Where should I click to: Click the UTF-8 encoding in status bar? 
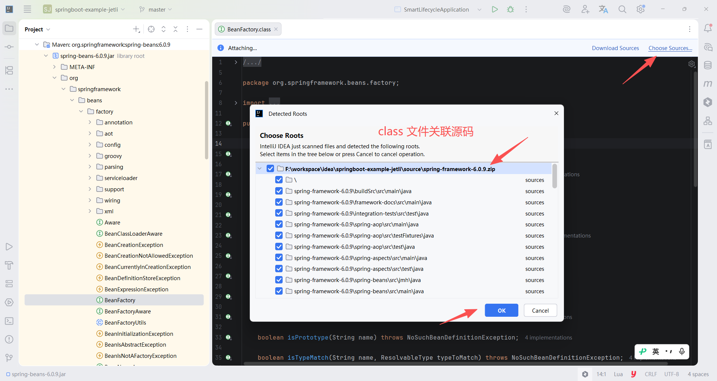tap(671, 374)
